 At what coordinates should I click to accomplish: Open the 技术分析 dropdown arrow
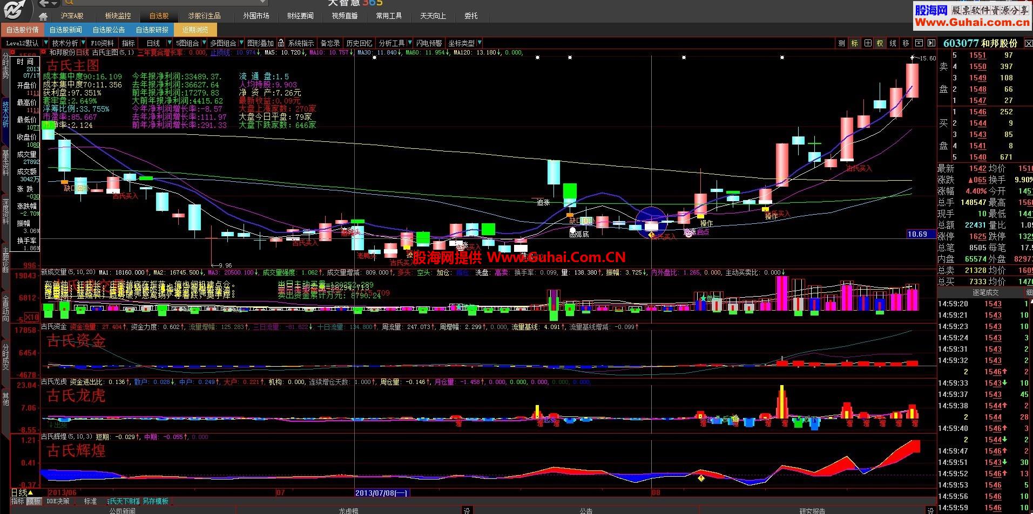coord(84,43)
